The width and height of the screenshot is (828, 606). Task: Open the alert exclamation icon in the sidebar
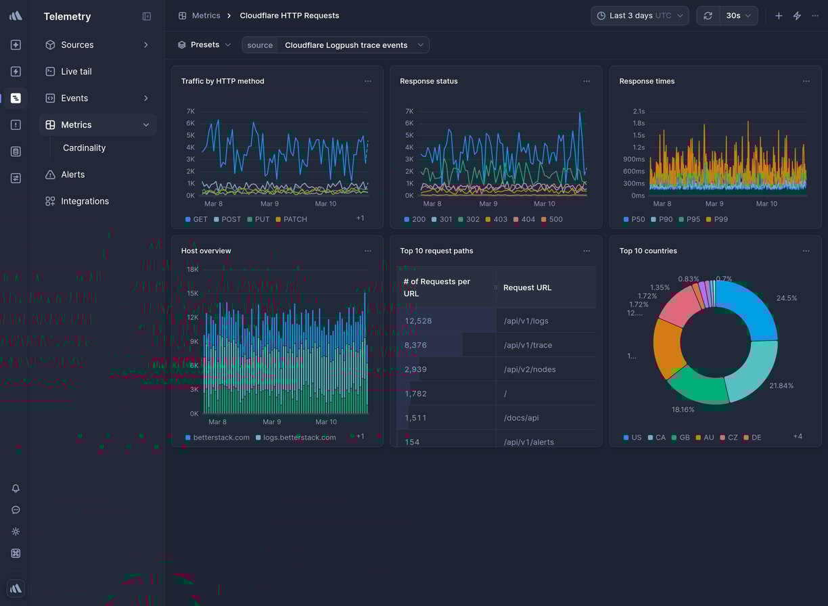pos(15,124)
